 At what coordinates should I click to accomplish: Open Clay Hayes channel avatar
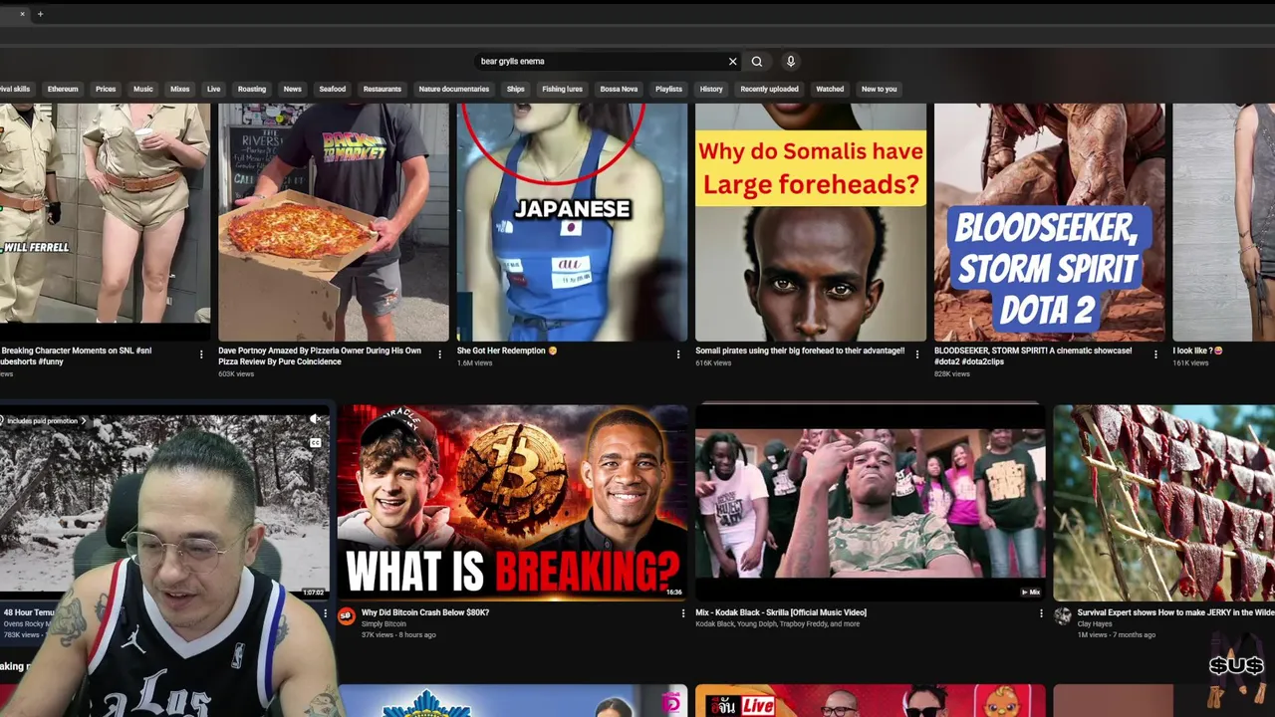[1063, 616]
